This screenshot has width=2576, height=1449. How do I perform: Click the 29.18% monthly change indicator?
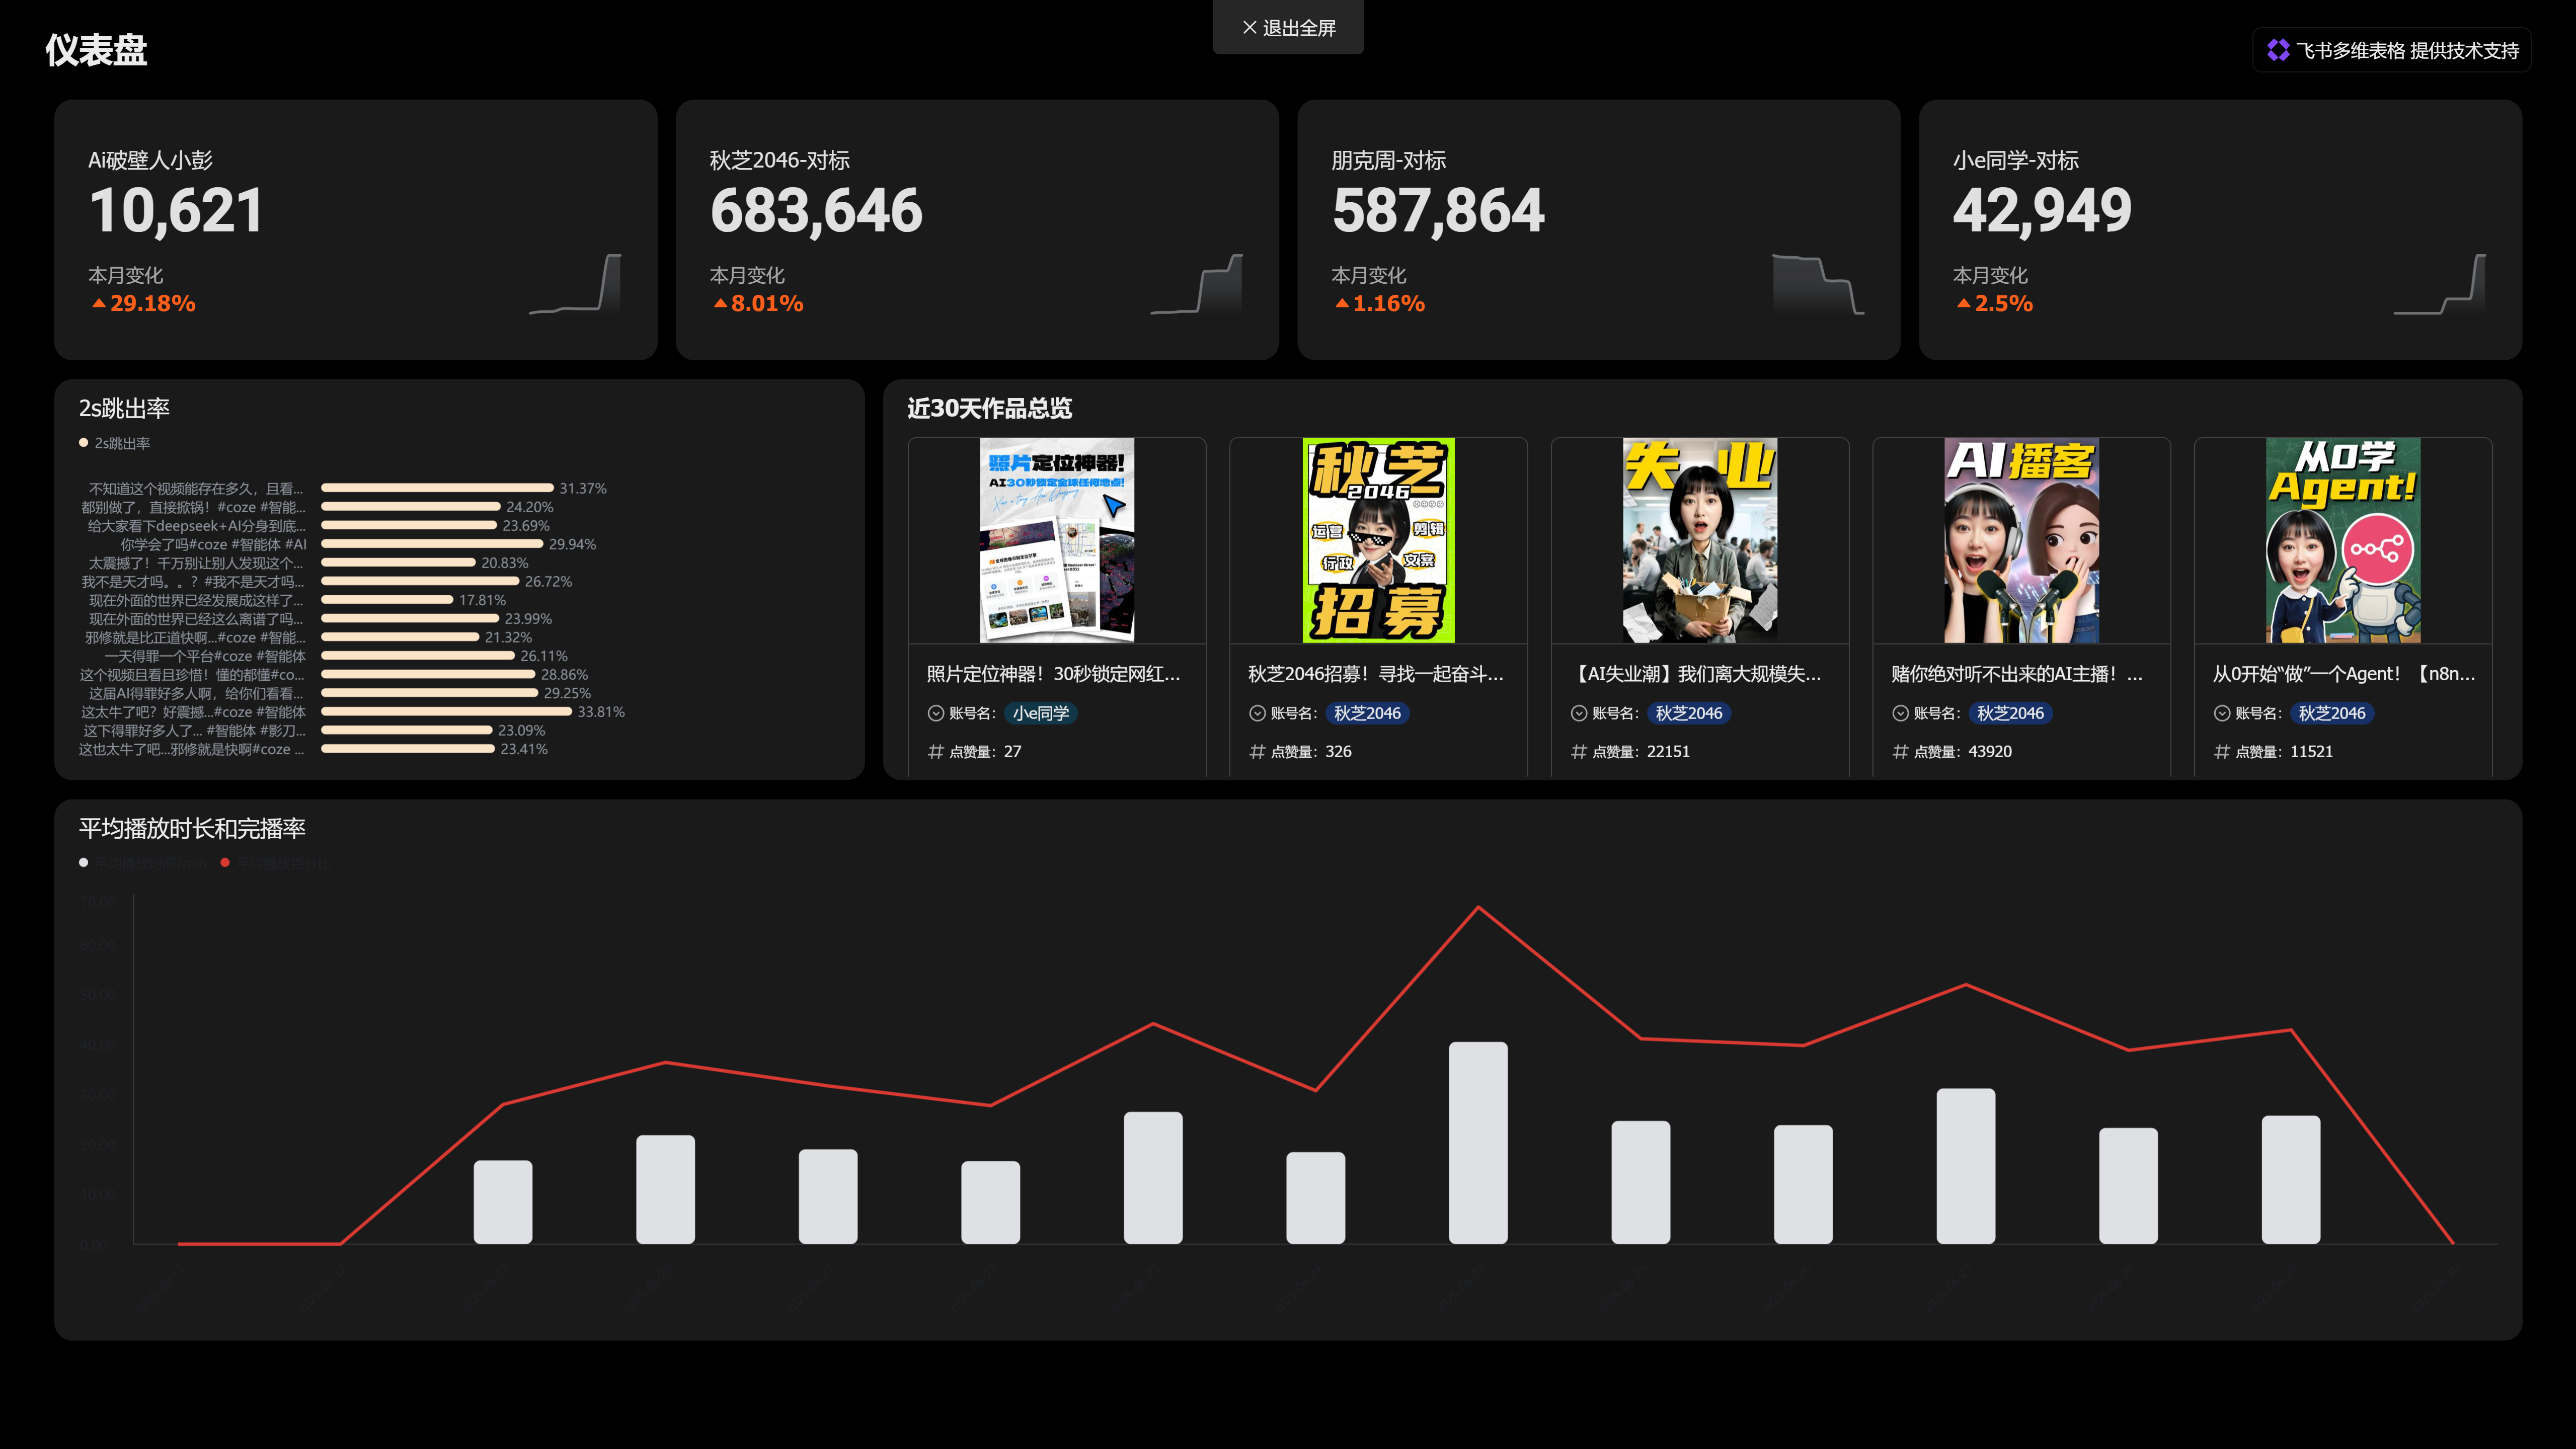tap(143, 303)
